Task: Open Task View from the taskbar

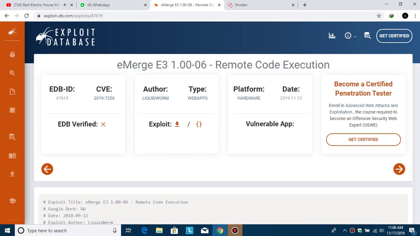Action: [x=129, y=230]
